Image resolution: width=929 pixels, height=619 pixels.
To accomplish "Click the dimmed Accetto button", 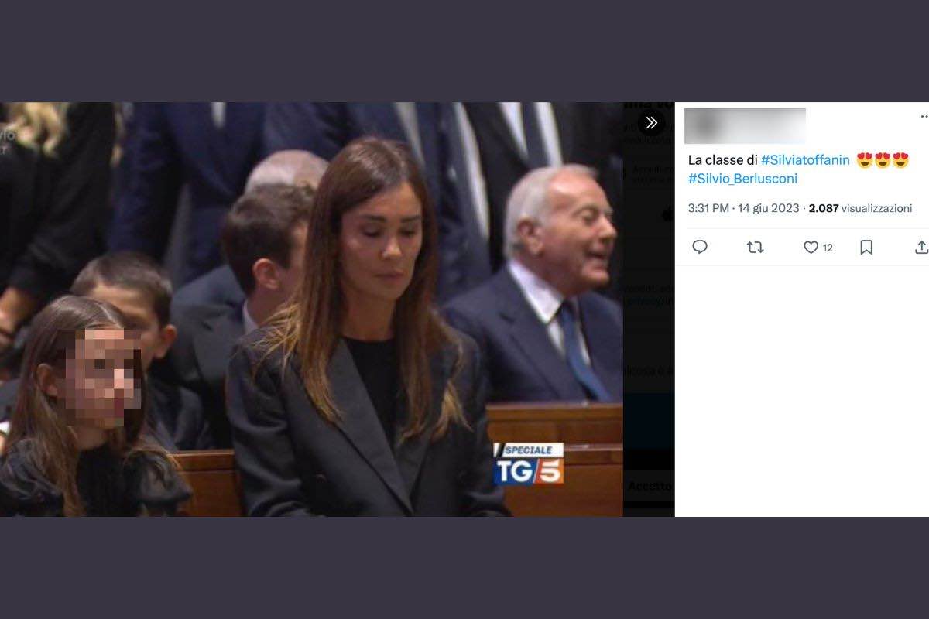I will pos(650,486).
